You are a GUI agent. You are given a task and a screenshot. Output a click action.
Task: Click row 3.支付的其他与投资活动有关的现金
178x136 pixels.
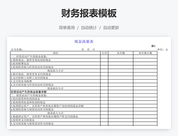pyautogui.click(x=84, y=124)
